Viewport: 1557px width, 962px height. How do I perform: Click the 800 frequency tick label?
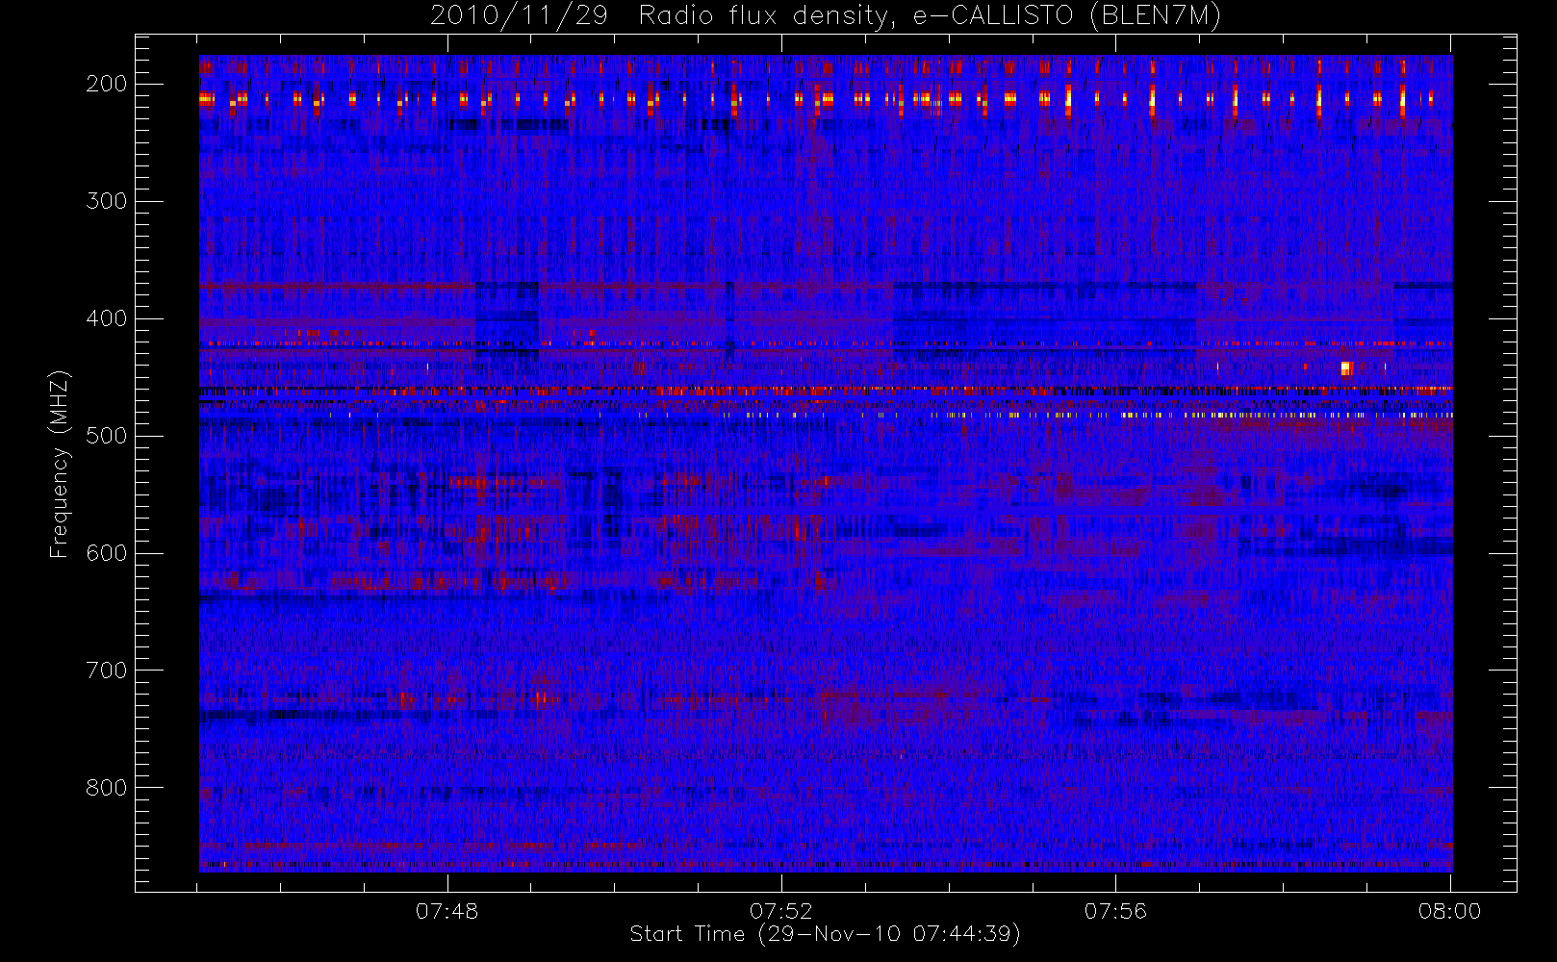click(x=106, y=788)
